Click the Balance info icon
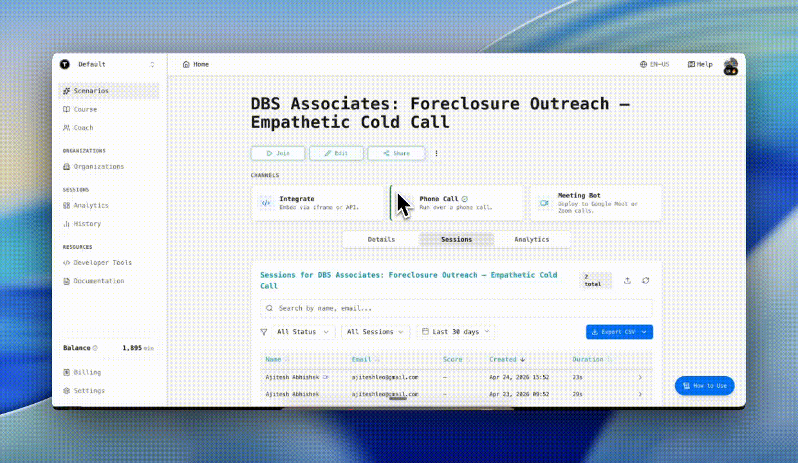 pos(95,348)
